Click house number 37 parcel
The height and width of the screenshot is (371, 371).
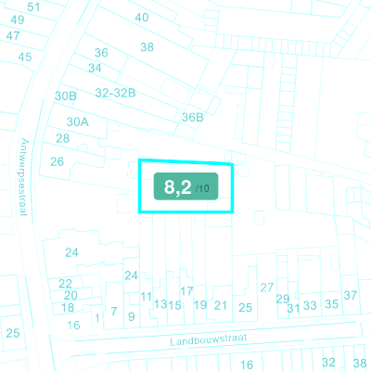coord(351,295)
